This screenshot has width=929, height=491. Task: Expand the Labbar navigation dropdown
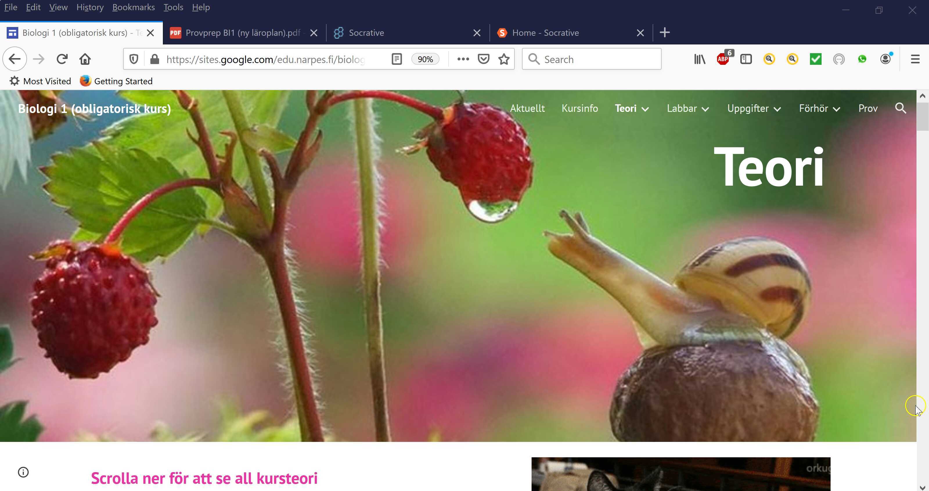click(706, 109)
